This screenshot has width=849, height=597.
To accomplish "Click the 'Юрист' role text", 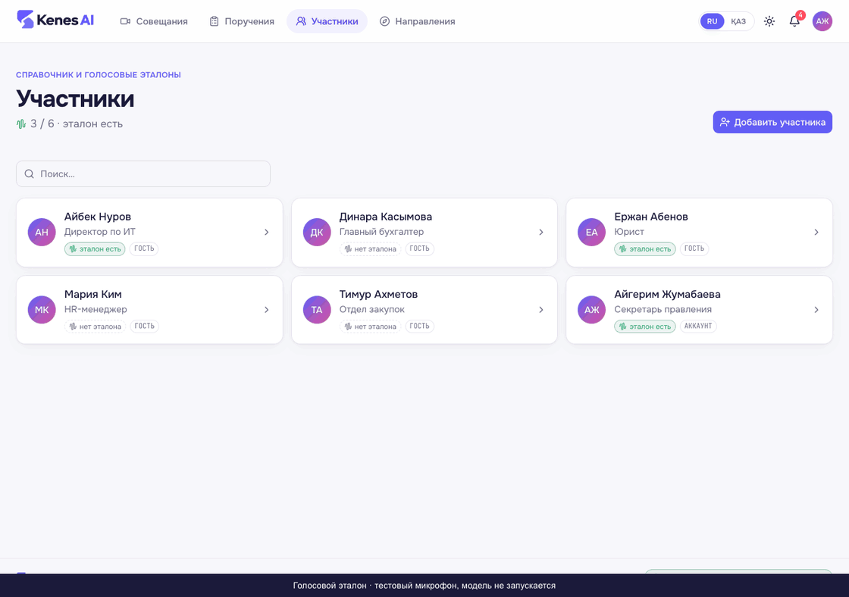I will [x=629, y=232].
